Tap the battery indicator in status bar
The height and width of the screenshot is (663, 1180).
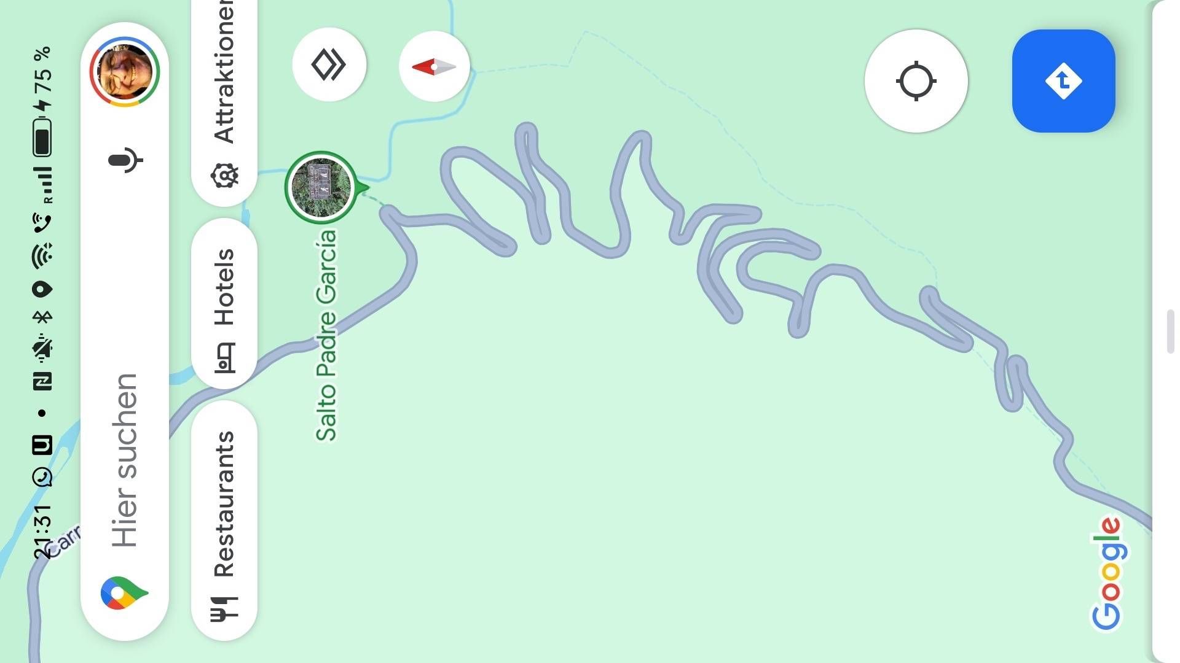(42, 138)
